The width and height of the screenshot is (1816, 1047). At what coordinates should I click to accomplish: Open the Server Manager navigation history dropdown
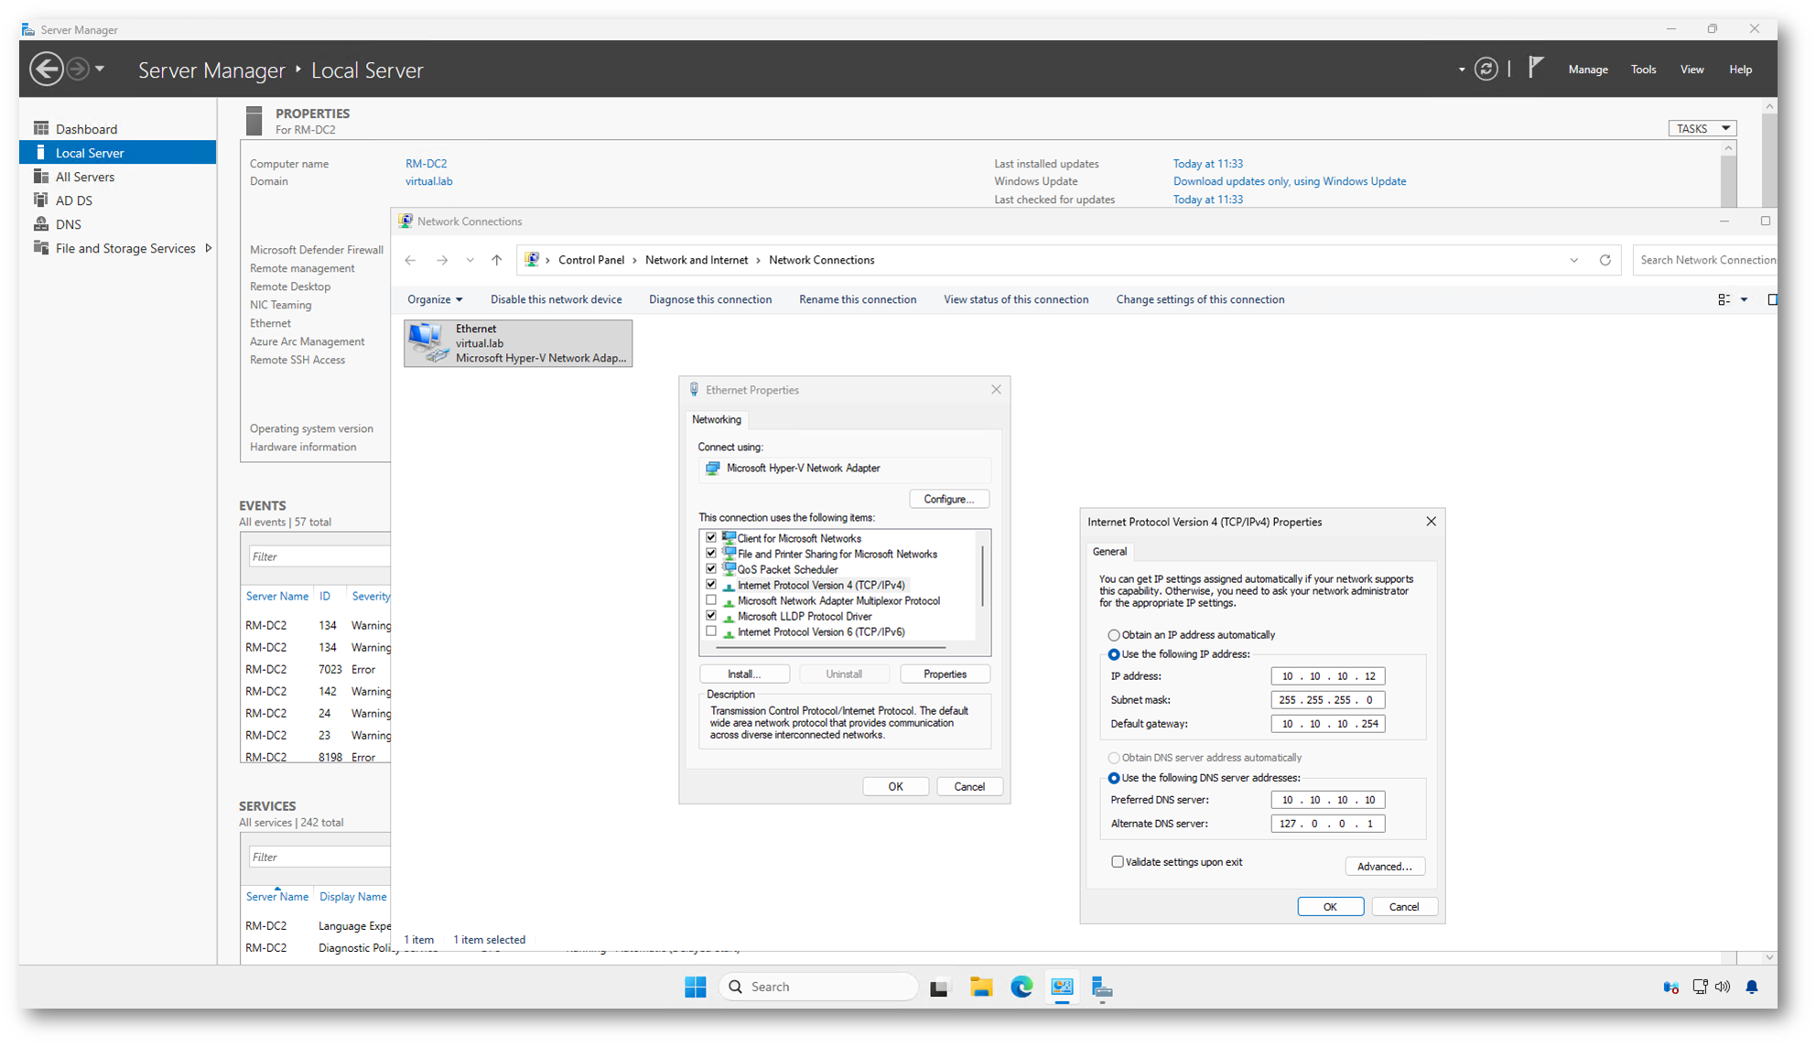100,69
